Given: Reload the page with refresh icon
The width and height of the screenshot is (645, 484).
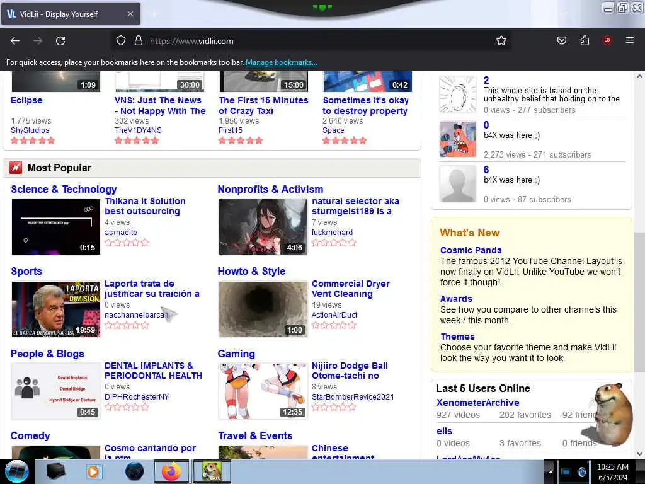Looking at the screenshot, I should pos(60,41).
